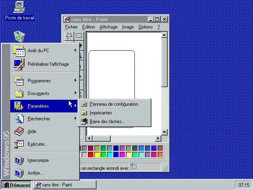
Task: Open the Poste de travail desktop icon
Action: 19,11
